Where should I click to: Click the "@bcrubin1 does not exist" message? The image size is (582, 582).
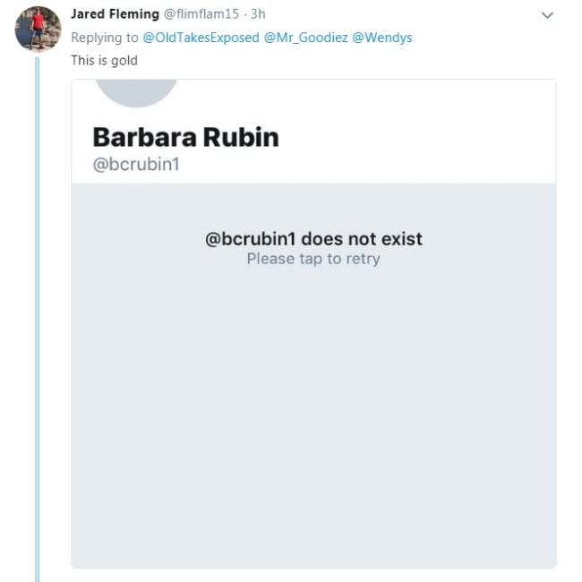click(x=313, y=239)
